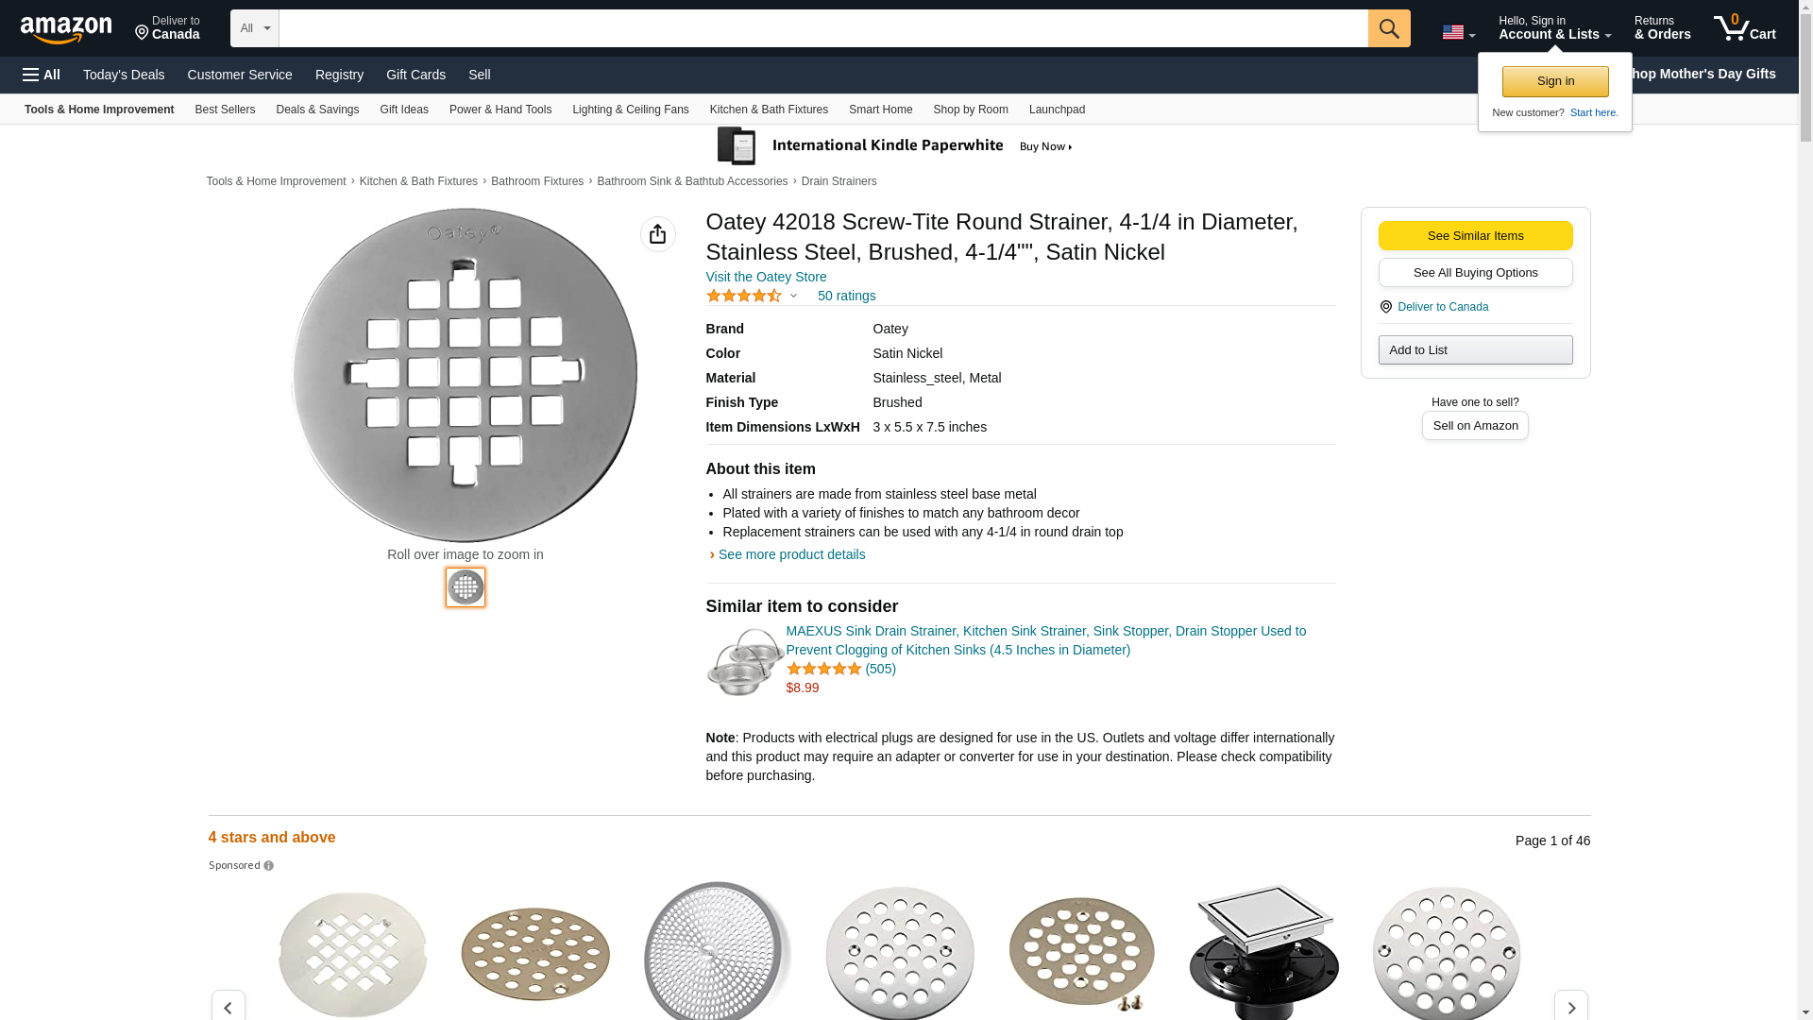The width and height of the screenshot is (1813, 1020).
Task: Open the All hamburger menu
Action: point(42,75)
